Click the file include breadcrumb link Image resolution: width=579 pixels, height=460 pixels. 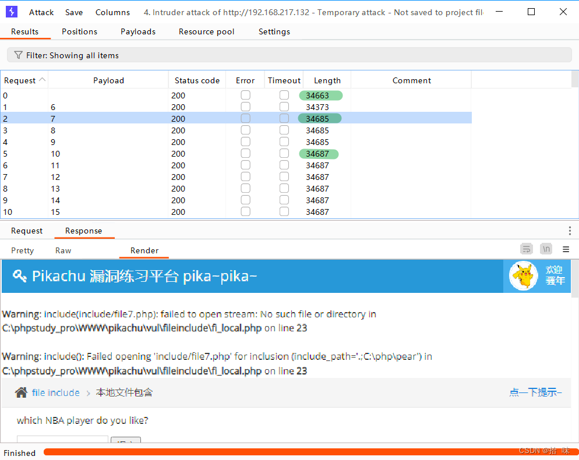[54, 392]
